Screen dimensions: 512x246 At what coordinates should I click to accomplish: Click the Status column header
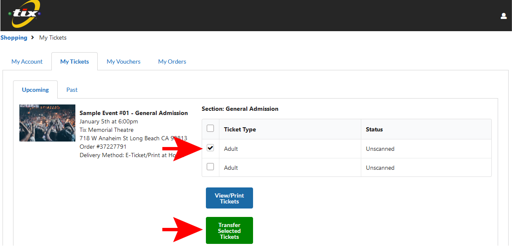(x=374, y=129)
